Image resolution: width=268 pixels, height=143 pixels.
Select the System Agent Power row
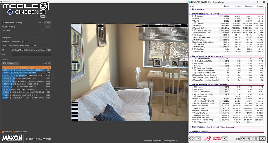(226, 111)
